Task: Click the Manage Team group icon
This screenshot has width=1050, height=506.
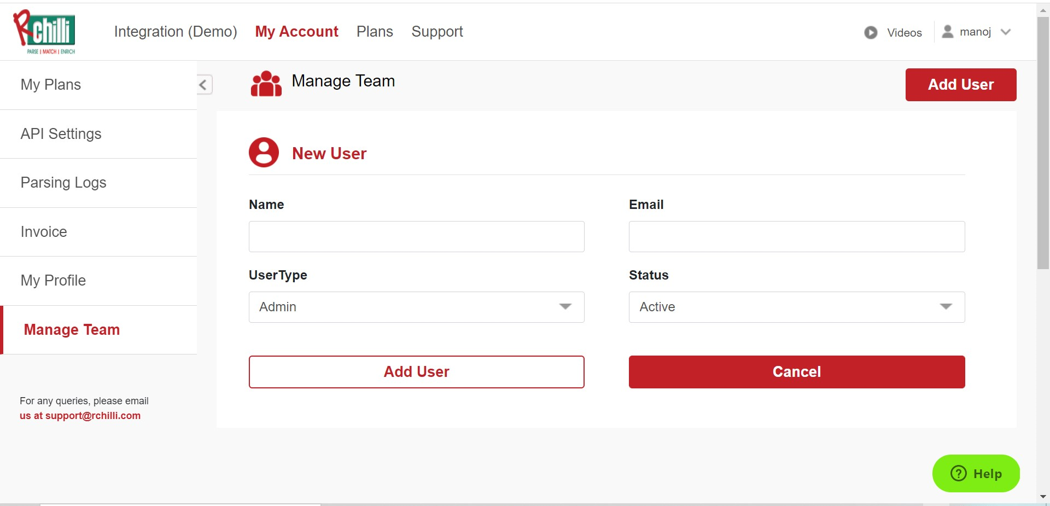Action: click(x=266, y=84)
